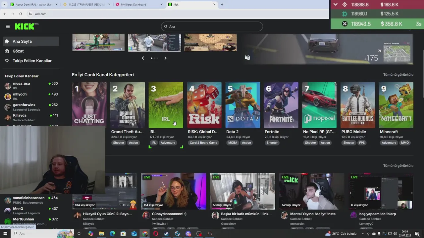Screen dimensions: 424x238
Task: Go back in browser history
Action: tap(5, 14)
